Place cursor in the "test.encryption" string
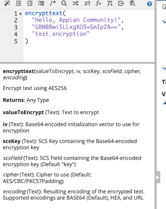This screenshot has width=166, height=209. tap(61, 34)
